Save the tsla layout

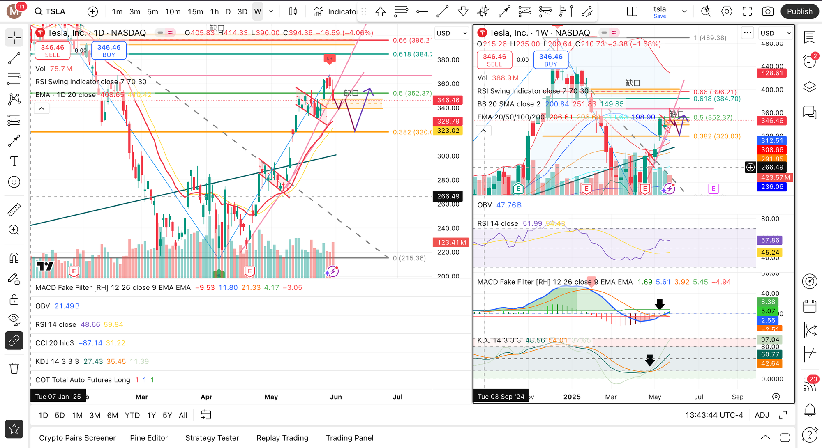[660, 16]
